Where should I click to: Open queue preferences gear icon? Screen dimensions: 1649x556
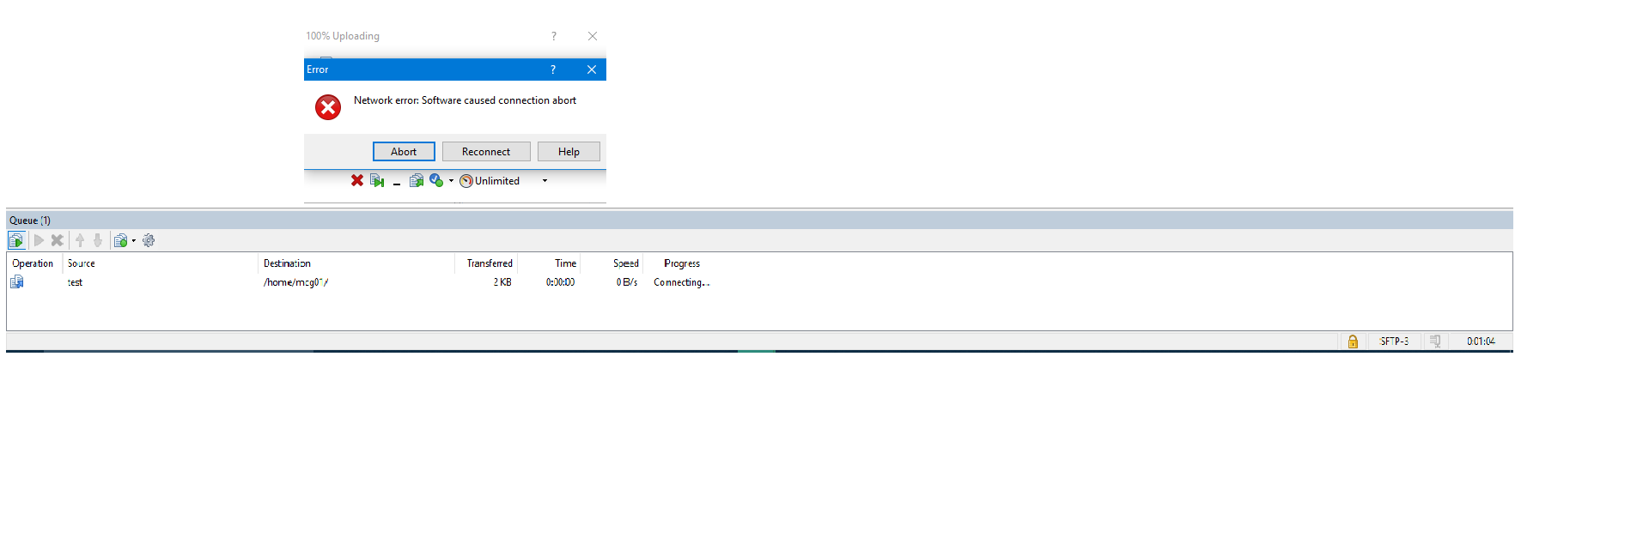[149, 241]
